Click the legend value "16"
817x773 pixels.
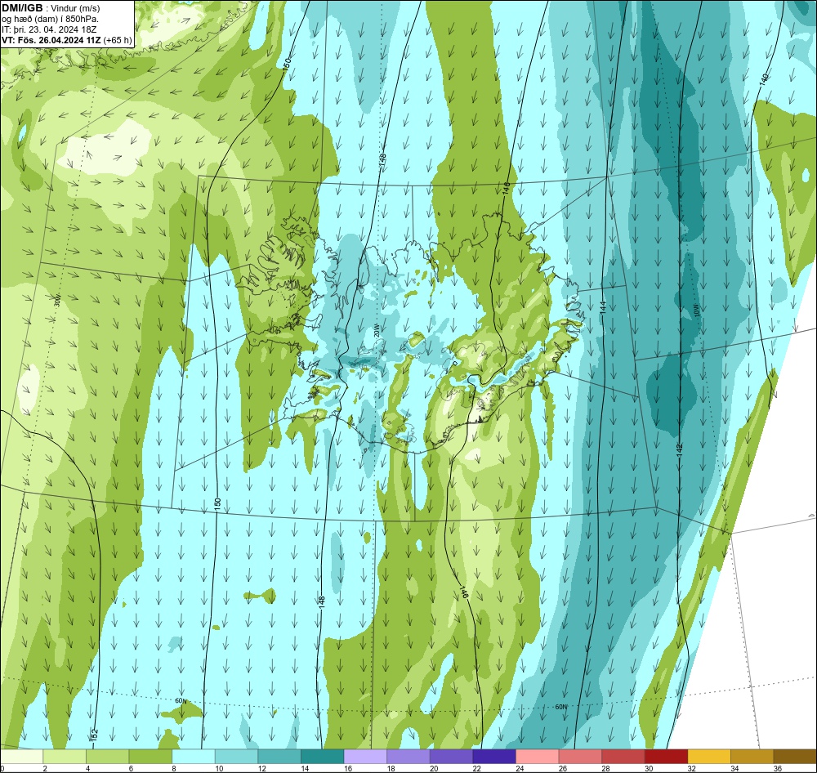[x=347, y=768]
